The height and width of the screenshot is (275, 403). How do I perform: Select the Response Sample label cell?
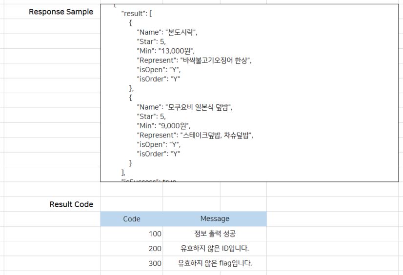pos(61,12)
